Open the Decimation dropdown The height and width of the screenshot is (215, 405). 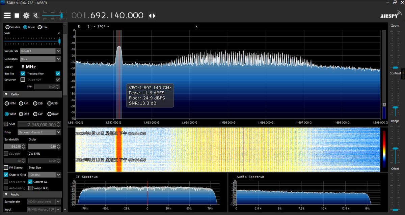pyautogui.click(x=40, y=59)
